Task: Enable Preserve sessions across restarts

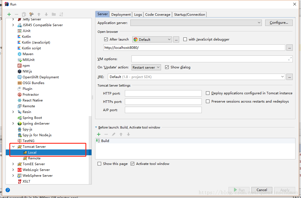Action: coord(208,101)
